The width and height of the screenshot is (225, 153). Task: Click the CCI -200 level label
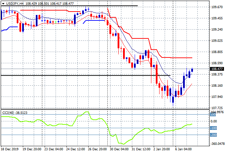click(x=213, y=135)
